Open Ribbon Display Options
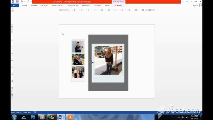Viewport: 213px width, 120px height. click(187, 1)
